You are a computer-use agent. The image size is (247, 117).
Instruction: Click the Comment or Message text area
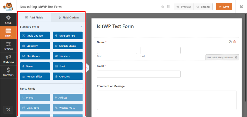coord(167,100)
